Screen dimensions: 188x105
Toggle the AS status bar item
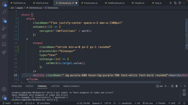pos(137,103)
